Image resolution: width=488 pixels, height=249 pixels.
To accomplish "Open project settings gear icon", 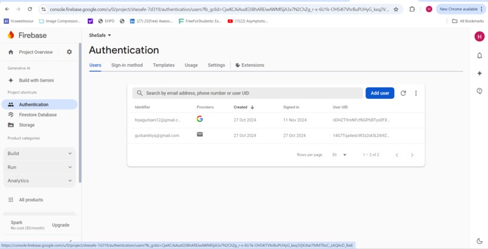I will [x=69, y=52].
